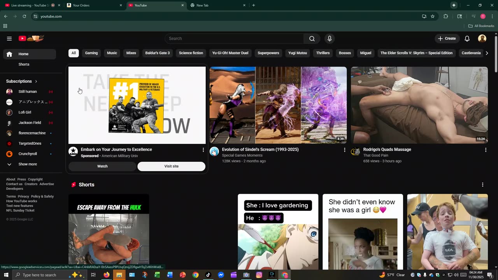Click the American Military Univ advertiser avatar

pyautogui.click(x=73, y=152)
